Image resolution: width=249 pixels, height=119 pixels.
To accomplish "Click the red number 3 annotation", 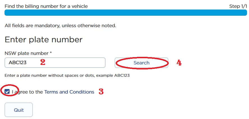I will coord(101,92).
